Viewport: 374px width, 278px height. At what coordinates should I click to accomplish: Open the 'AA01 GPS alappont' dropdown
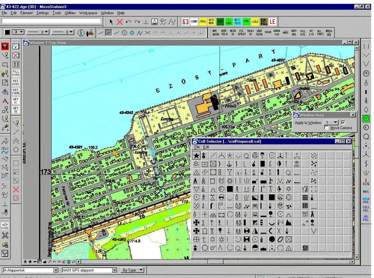coord(114,270)
